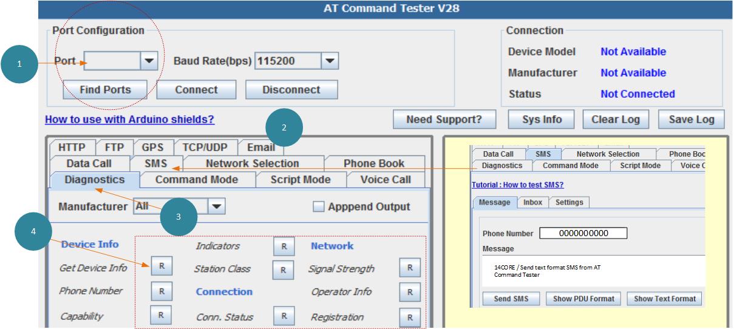Image resolution: width=734 pixels, height=329 pixels.
Task: Click the R button for Indicators
Action: (x=283, y=246)
